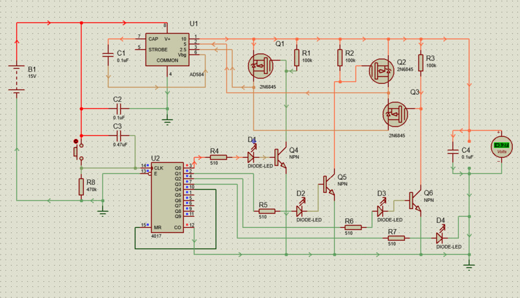Click resistor R1 100k
The height and width of the screenshot is (298, 520).
[x=297, y=58]
